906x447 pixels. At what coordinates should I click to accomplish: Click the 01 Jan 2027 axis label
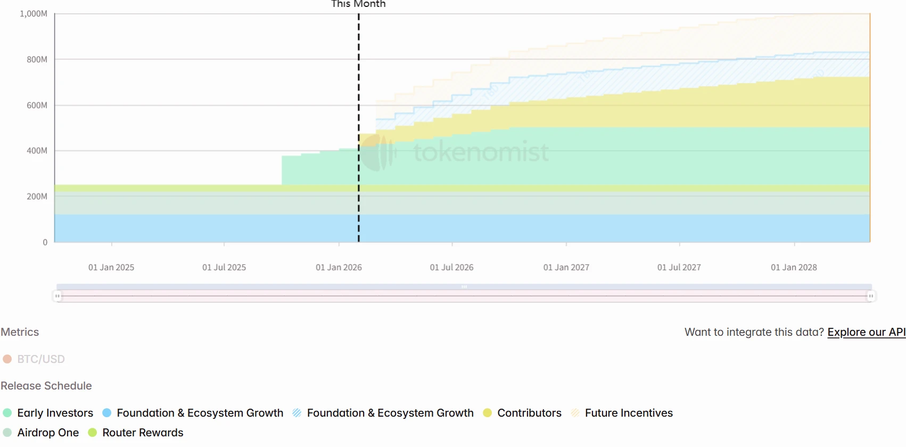566,268
